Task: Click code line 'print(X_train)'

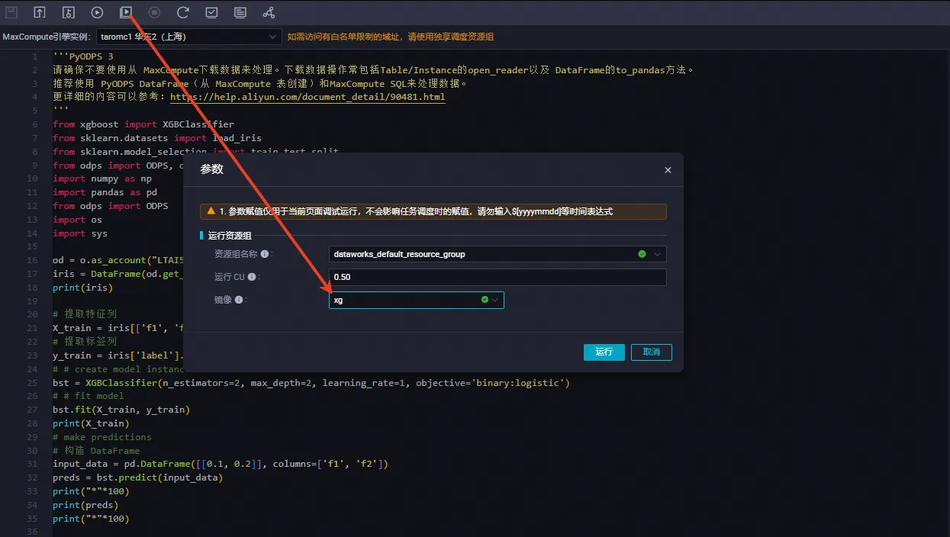Action: (x=91, y=423)
